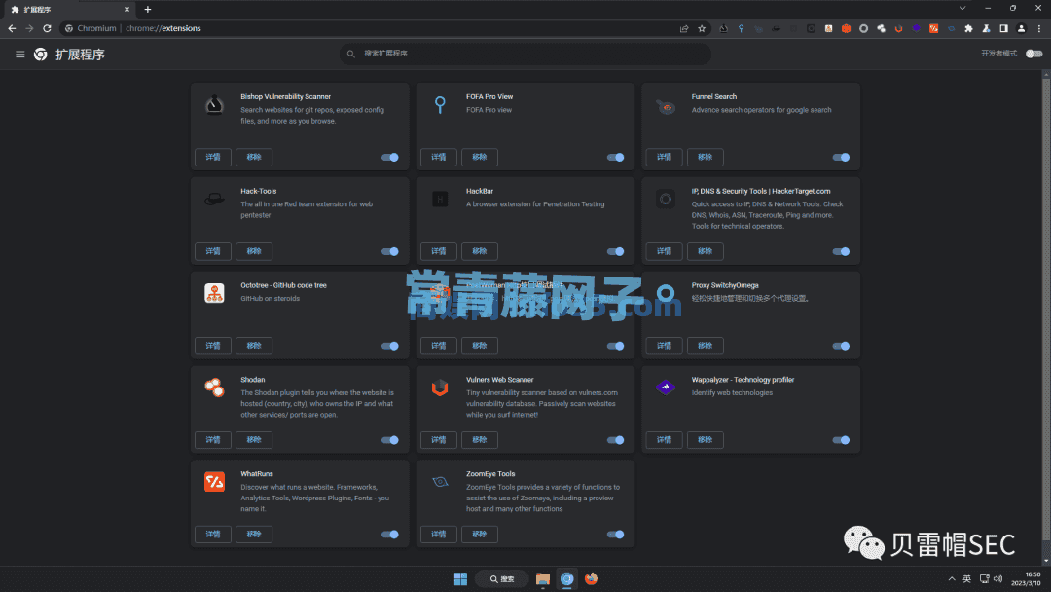
Task: Click 移除 on the Wappalyzer card
Action: (706, 440)
